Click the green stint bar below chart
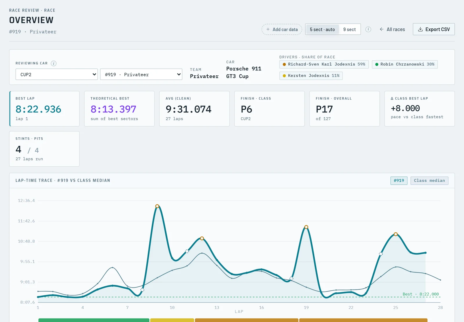Image resolution: width=464 pixels, height=322 pixels. tap(94, 320)
